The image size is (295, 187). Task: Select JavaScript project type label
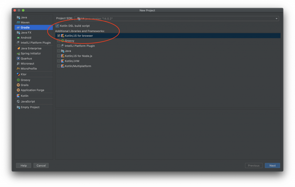pos(28,102)
